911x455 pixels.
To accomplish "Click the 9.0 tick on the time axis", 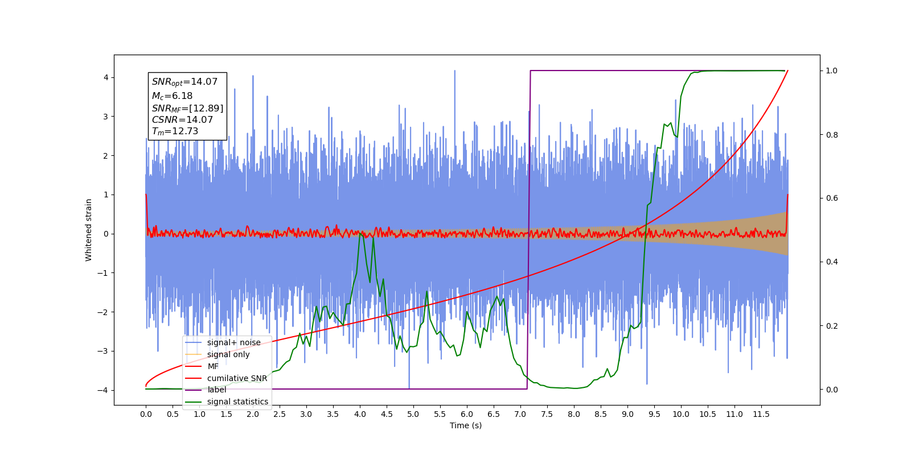I will click(627, 414).
